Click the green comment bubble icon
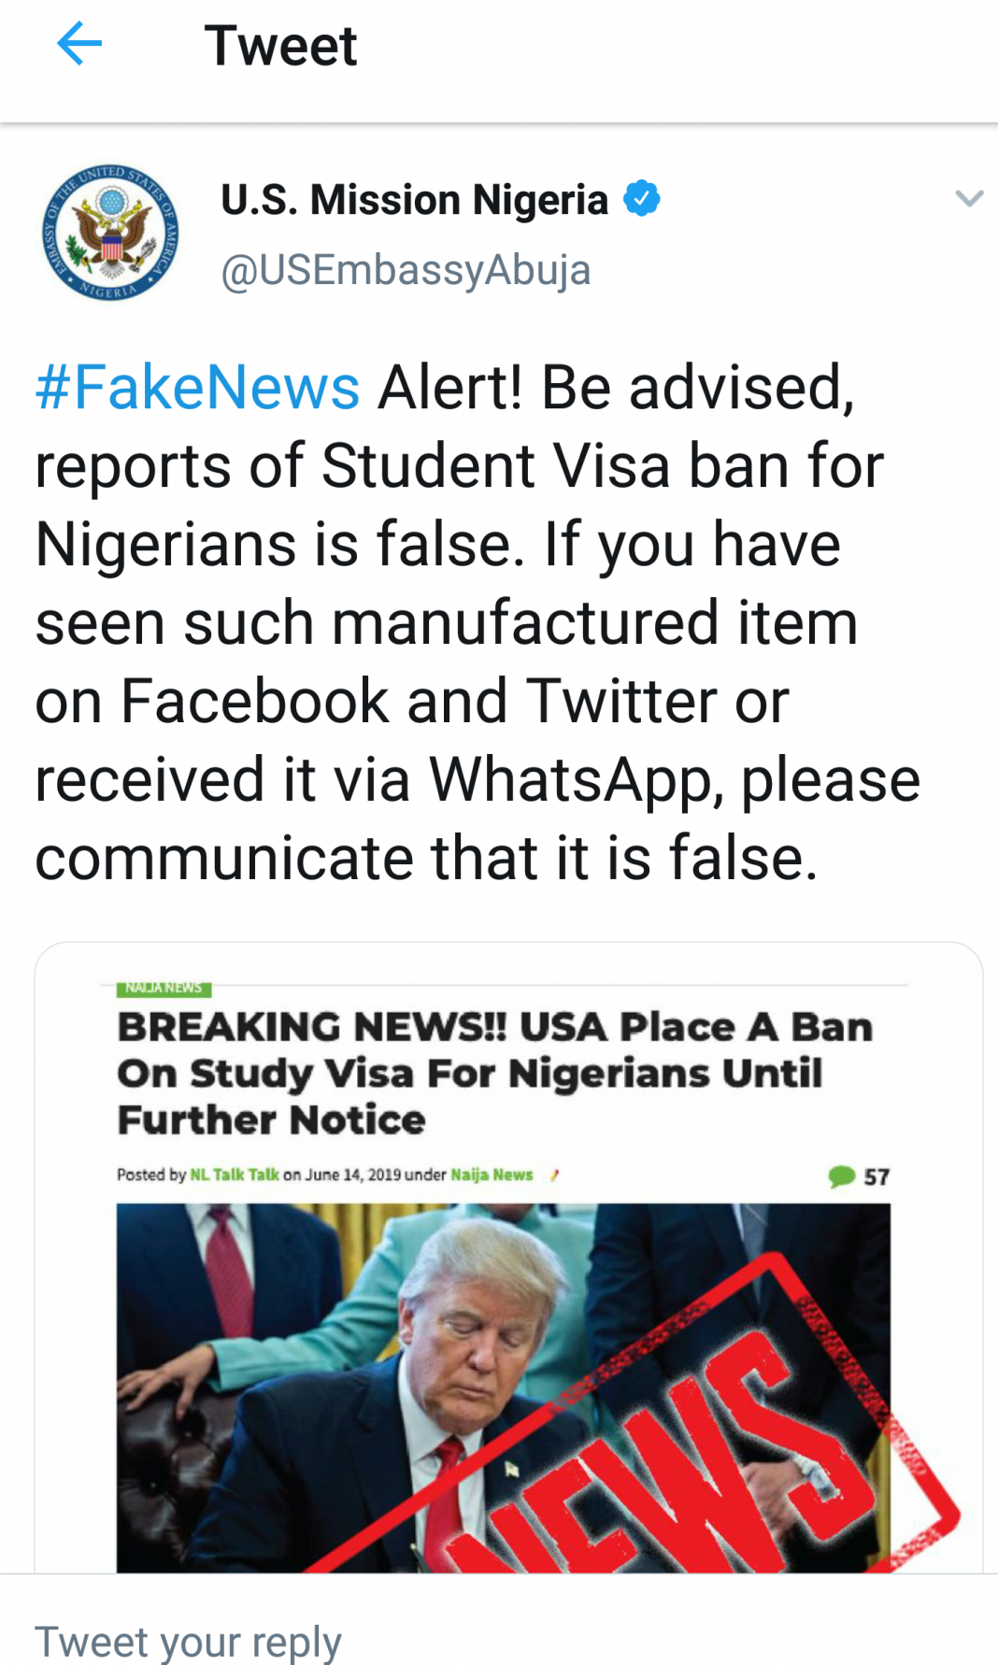The width and height of the screenshot is (998, 1665). 841,1175
